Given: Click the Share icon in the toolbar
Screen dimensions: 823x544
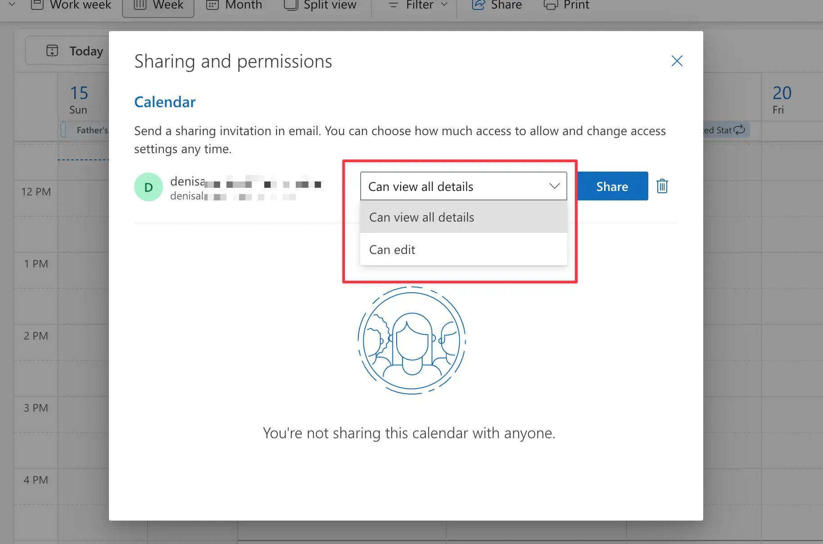Looking at the screenshot, I should point(478,5).
